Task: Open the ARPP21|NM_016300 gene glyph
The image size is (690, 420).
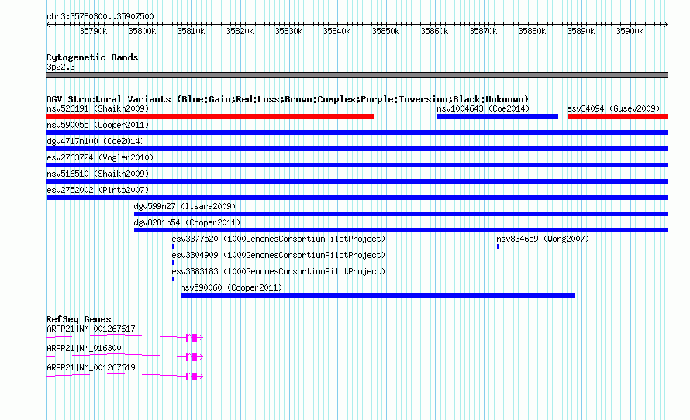Action: [125, 356]
